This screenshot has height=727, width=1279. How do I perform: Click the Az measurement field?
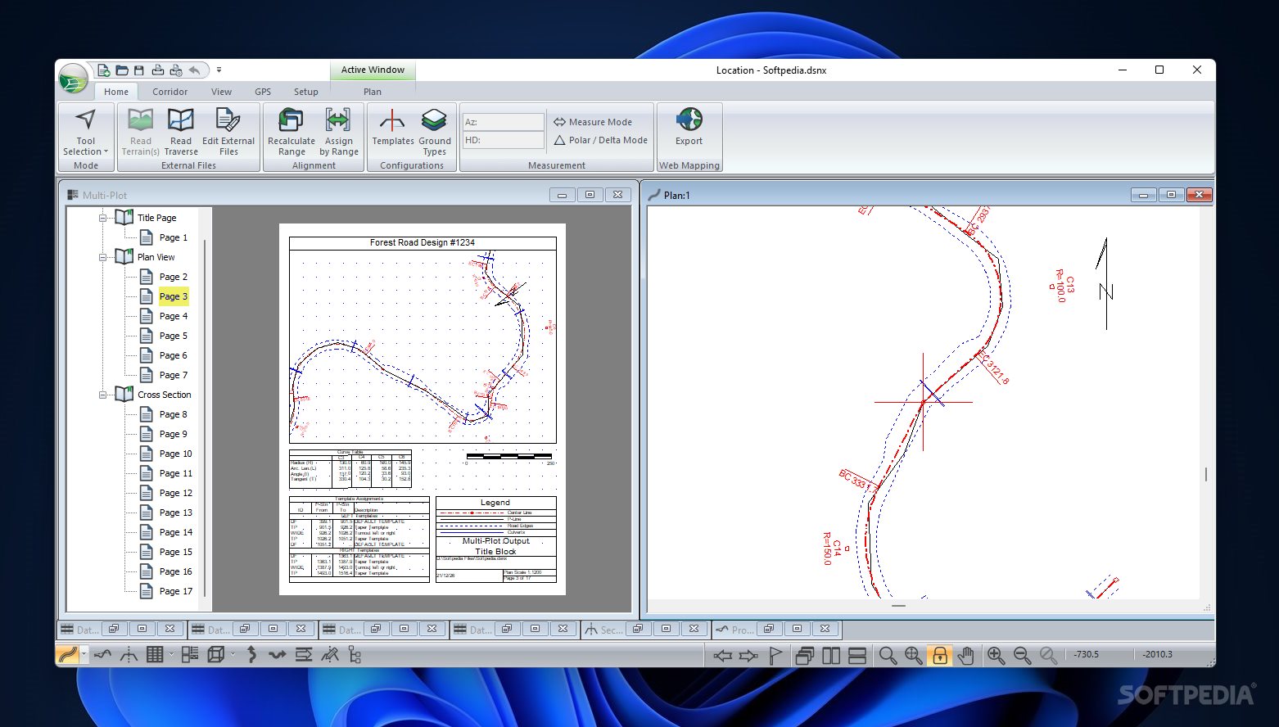[x=504, y=122]
